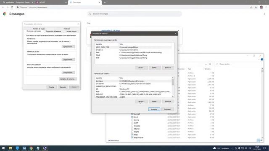
Task: Click Nueva under system variables
Action: (141, 102)
